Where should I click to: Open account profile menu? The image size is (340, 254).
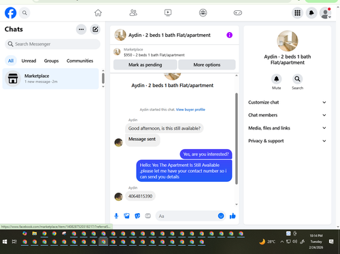(x=325, y=13)
